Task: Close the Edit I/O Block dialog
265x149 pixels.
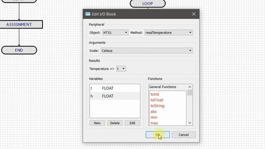Action: coord(194,14)
